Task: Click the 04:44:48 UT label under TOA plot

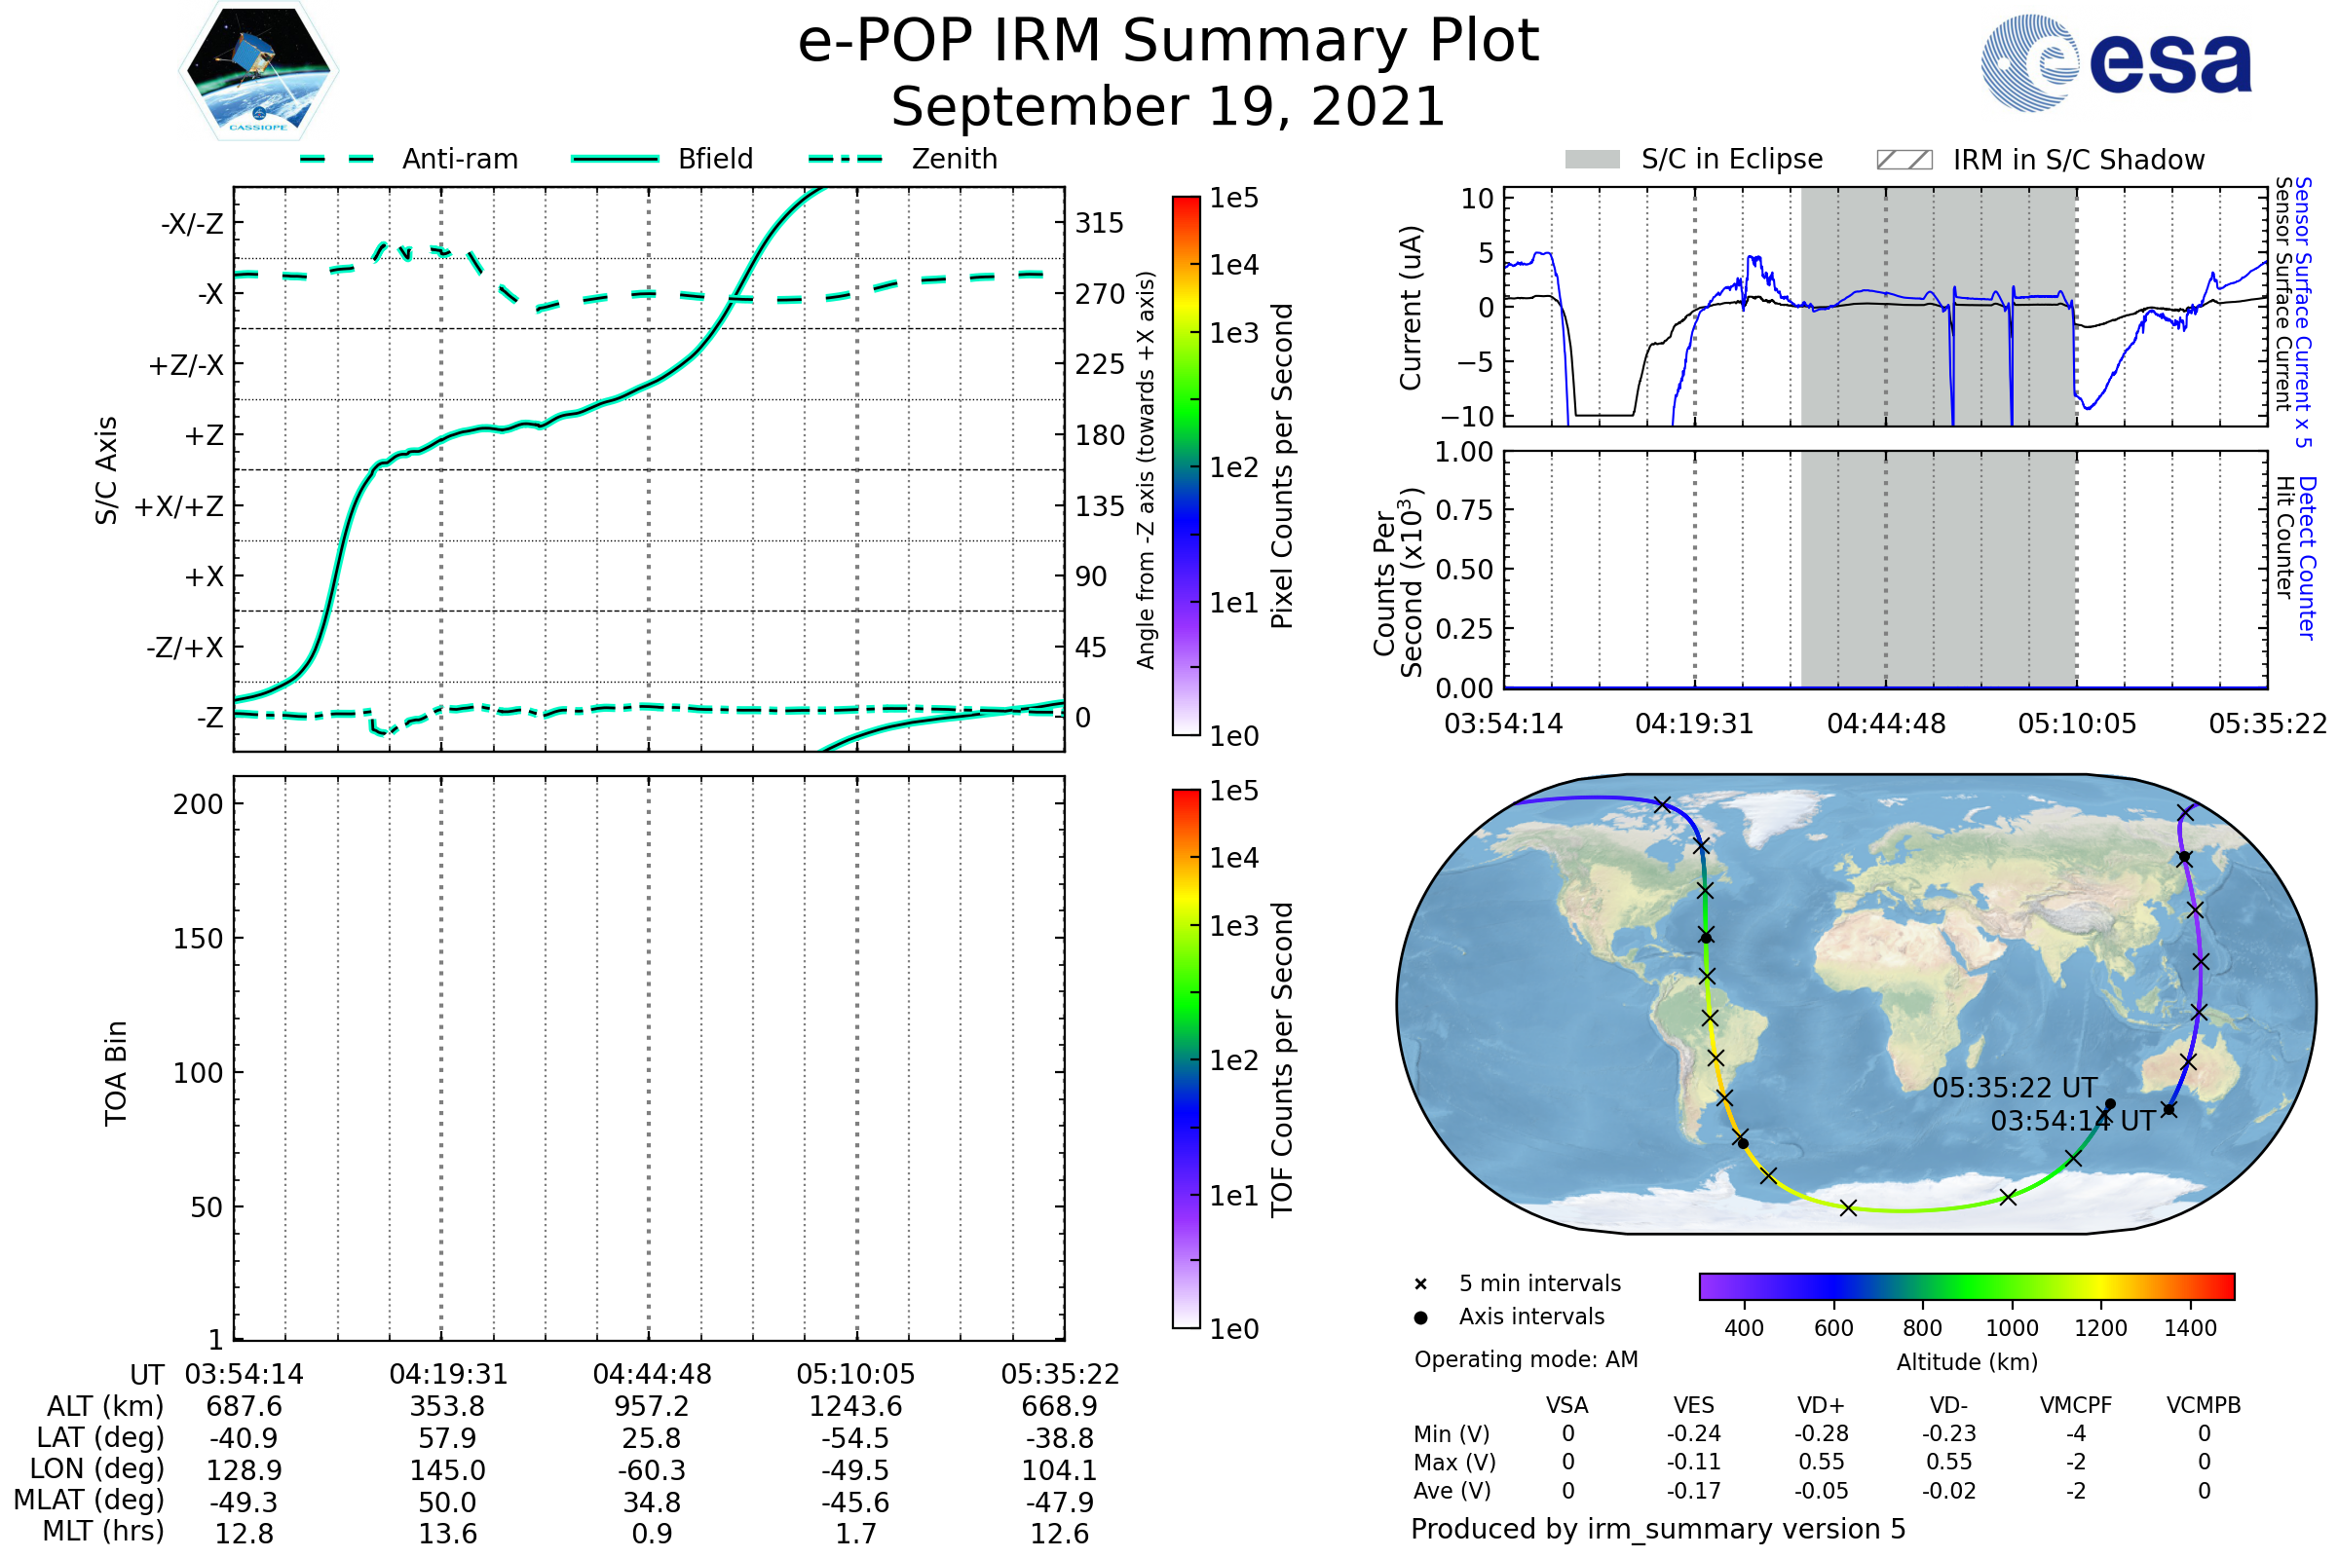Action: coord(652,1374)
